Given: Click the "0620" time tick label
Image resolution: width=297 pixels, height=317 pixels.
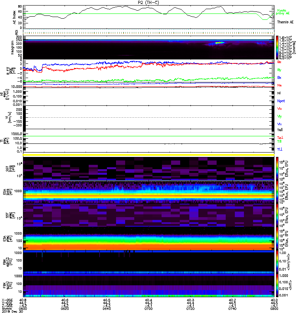Looking at the screenshot, I should tap(65, 309).
